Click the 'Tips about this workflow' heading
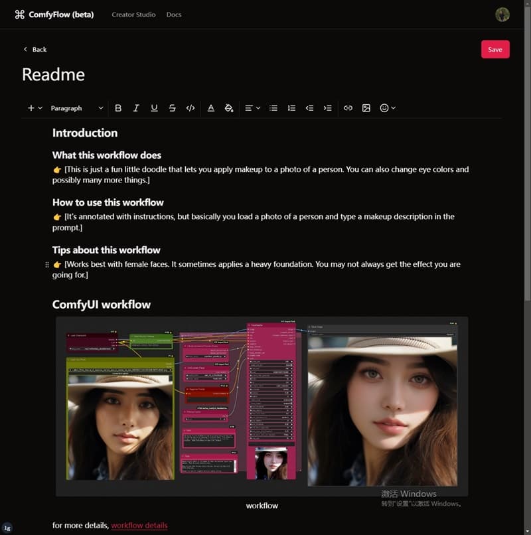 pyautogui.click(x=106, y=250)
